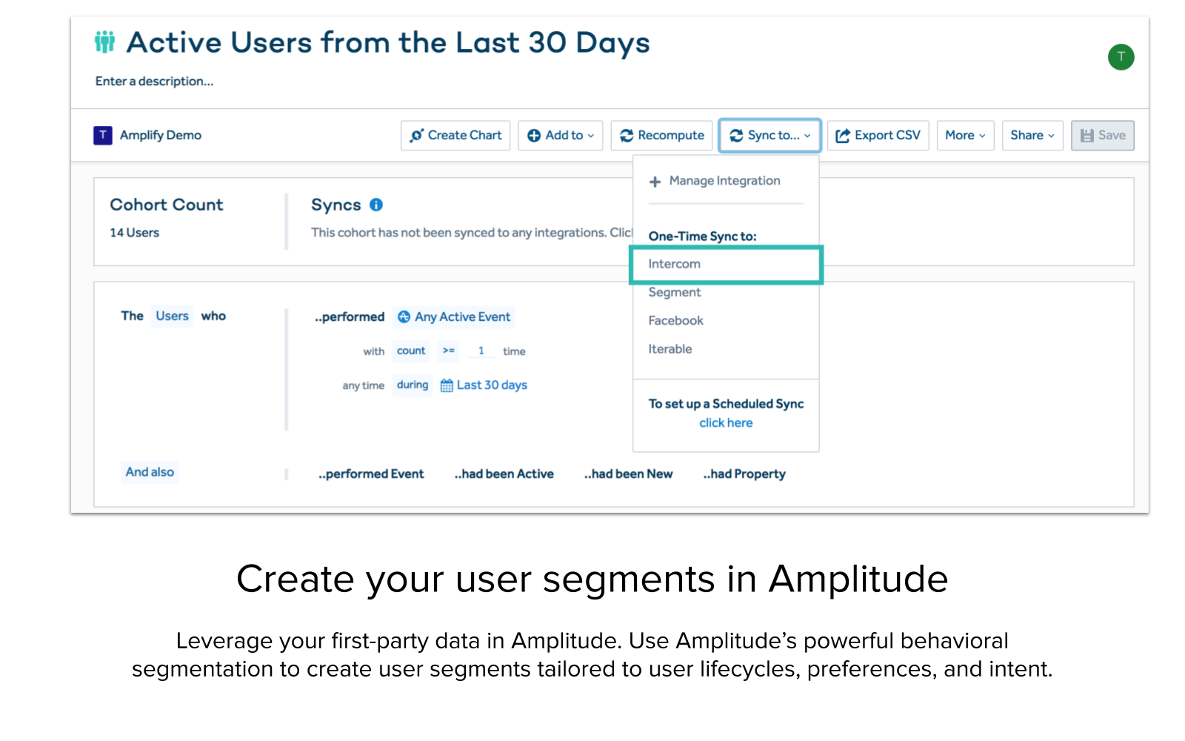Click the calendar icon beside Last 30 days
1185x741 pixels.
tap(445, 385)
